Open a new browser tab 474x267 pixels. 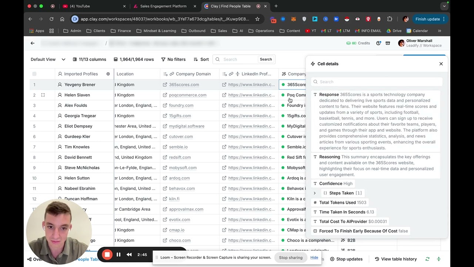click(x=276, y=6)
